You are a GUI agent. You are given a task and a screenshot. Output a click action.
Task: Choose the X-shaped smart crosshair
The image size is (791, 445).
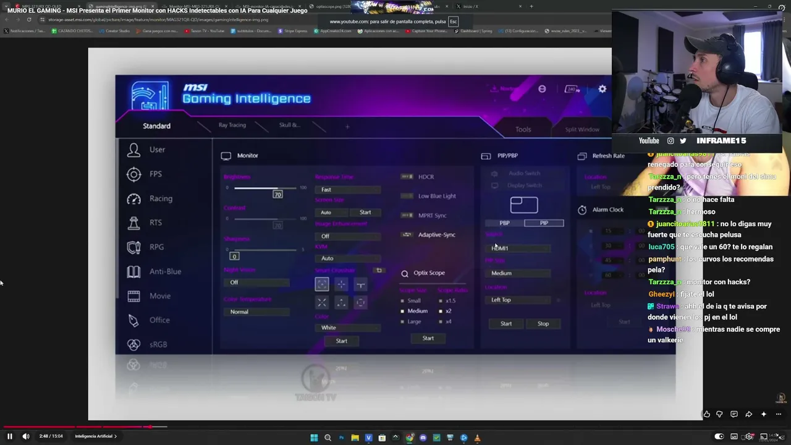(x=322, y=303)
